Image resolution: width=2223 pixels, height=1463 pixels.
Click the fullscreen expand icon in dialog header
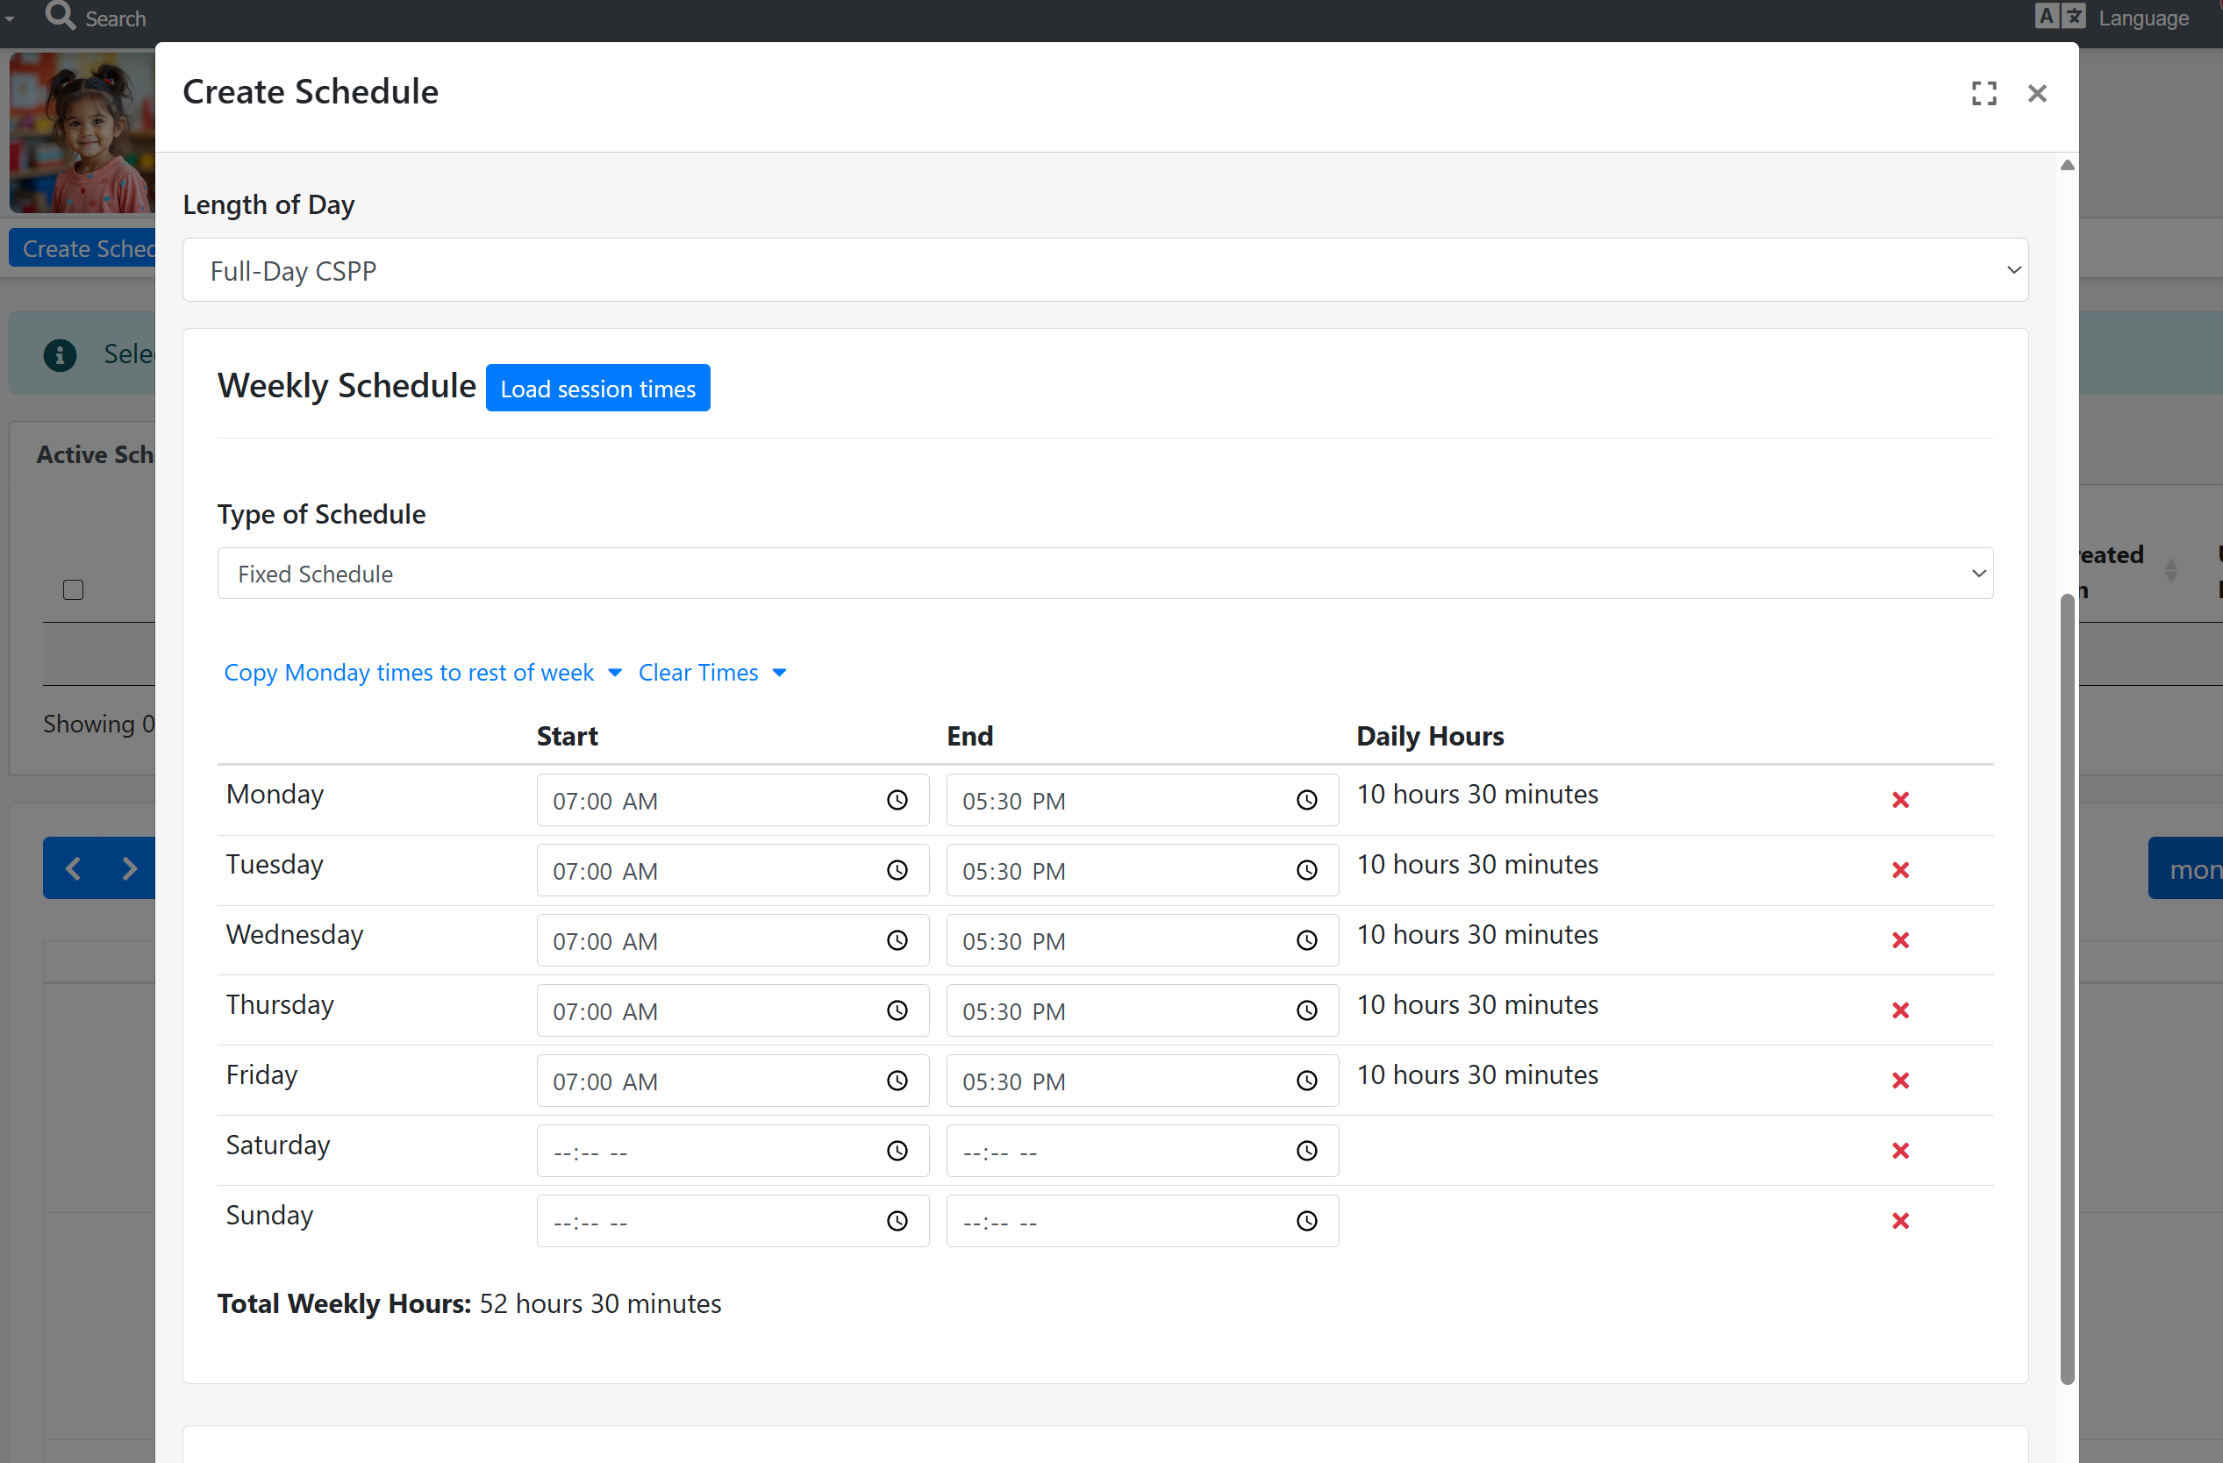pyautogui.click(x=1983, y=93)
